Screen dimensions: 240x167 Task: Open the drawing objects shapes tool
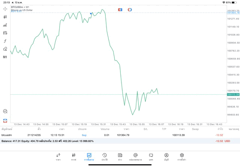pos(5,49)
